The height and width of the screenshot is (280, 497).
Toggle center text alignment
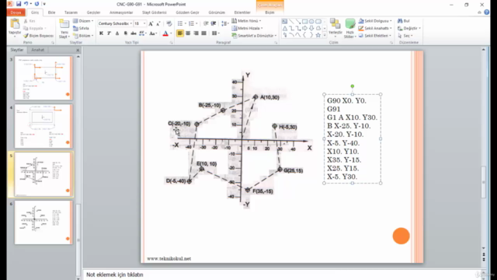click(x=188, y=33)
